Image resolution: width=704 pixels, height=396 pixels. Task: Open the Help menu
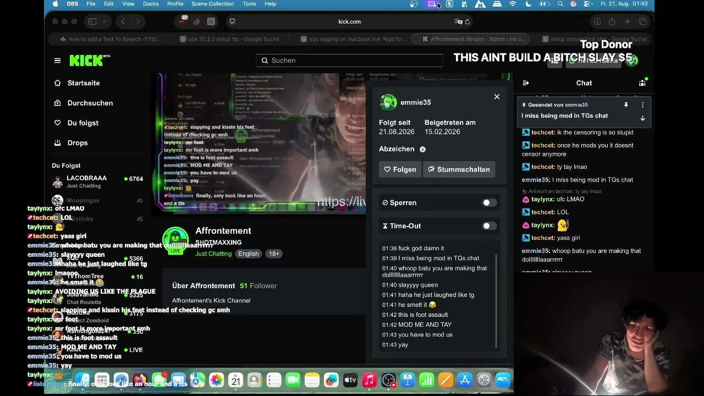tap(270, 4)
